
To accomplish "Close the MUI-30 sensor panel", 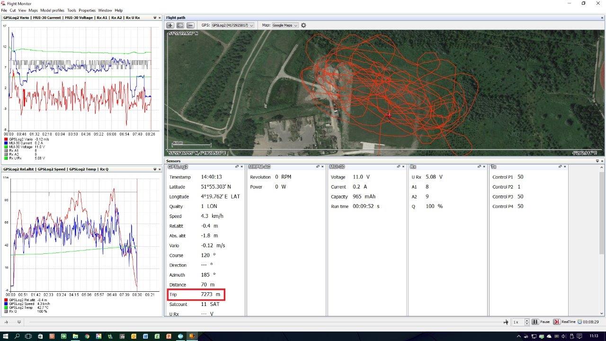I will [403, 167].
